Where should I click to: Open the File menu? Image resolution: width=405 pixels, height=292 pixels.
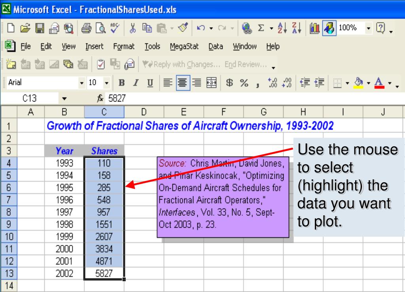coord(26,47)
